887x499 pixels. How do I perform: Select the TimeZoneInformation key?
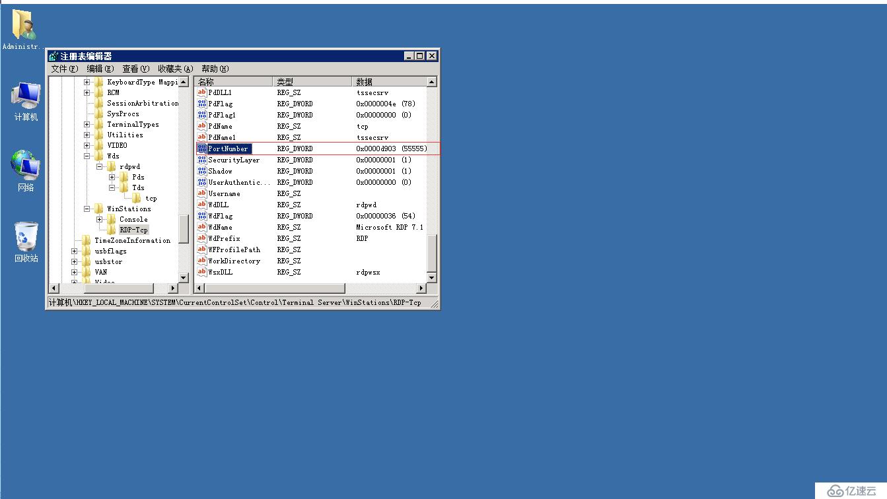[132, 240]
